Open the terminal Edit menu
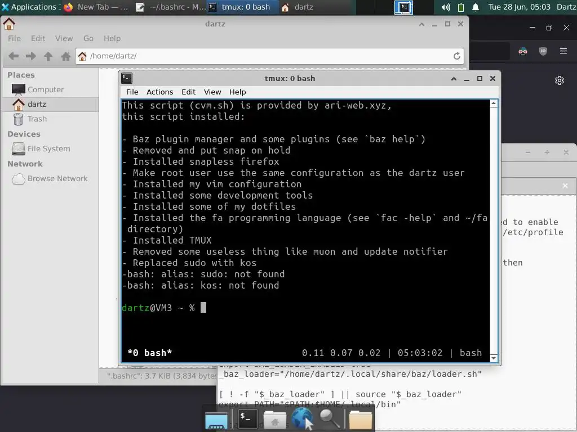This screenshot has height=432, width=577. (x=188, y=92)
